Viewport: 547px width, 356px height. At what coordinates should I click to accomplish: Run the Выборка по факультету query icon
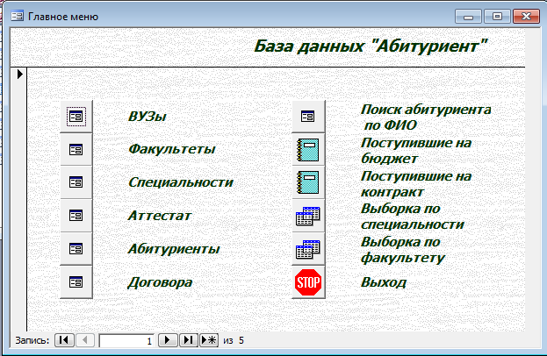pyautogui.click(x=308, y=249)
